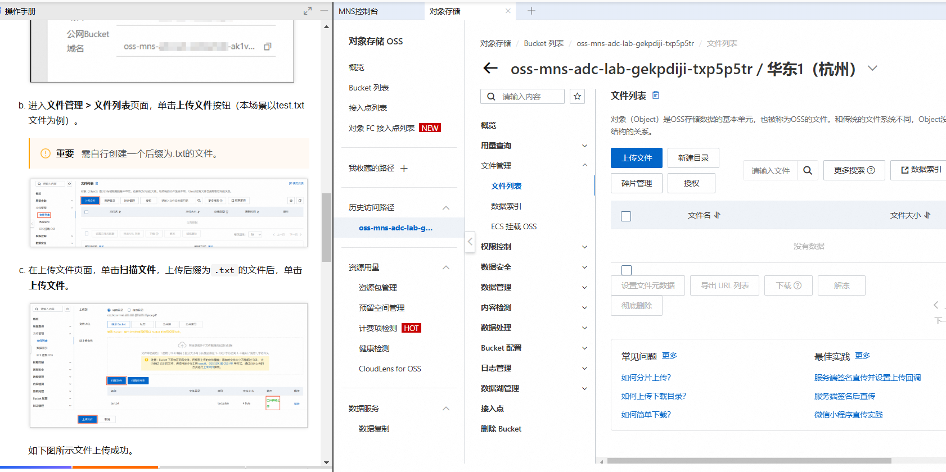Expand the 操作手册 panel to full size
This screenshot has height=472, width=946.
(308, 11)
